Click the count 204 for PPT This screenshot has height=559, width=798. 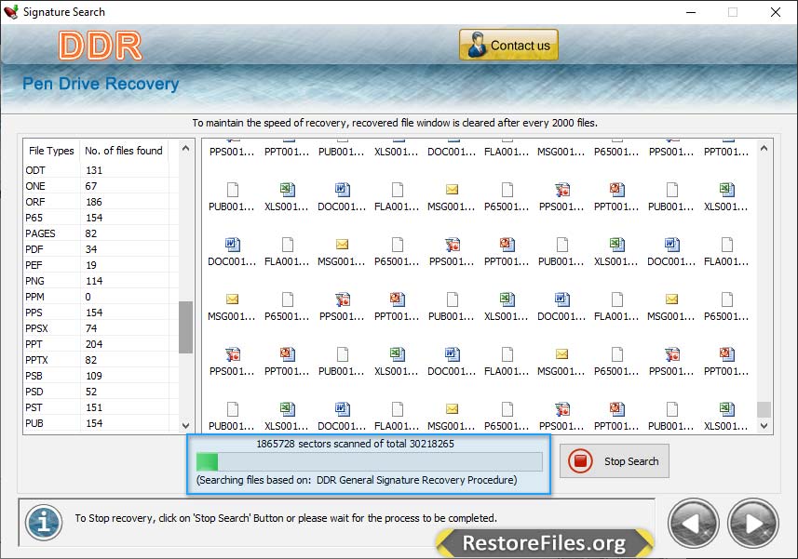click(94, 344)
